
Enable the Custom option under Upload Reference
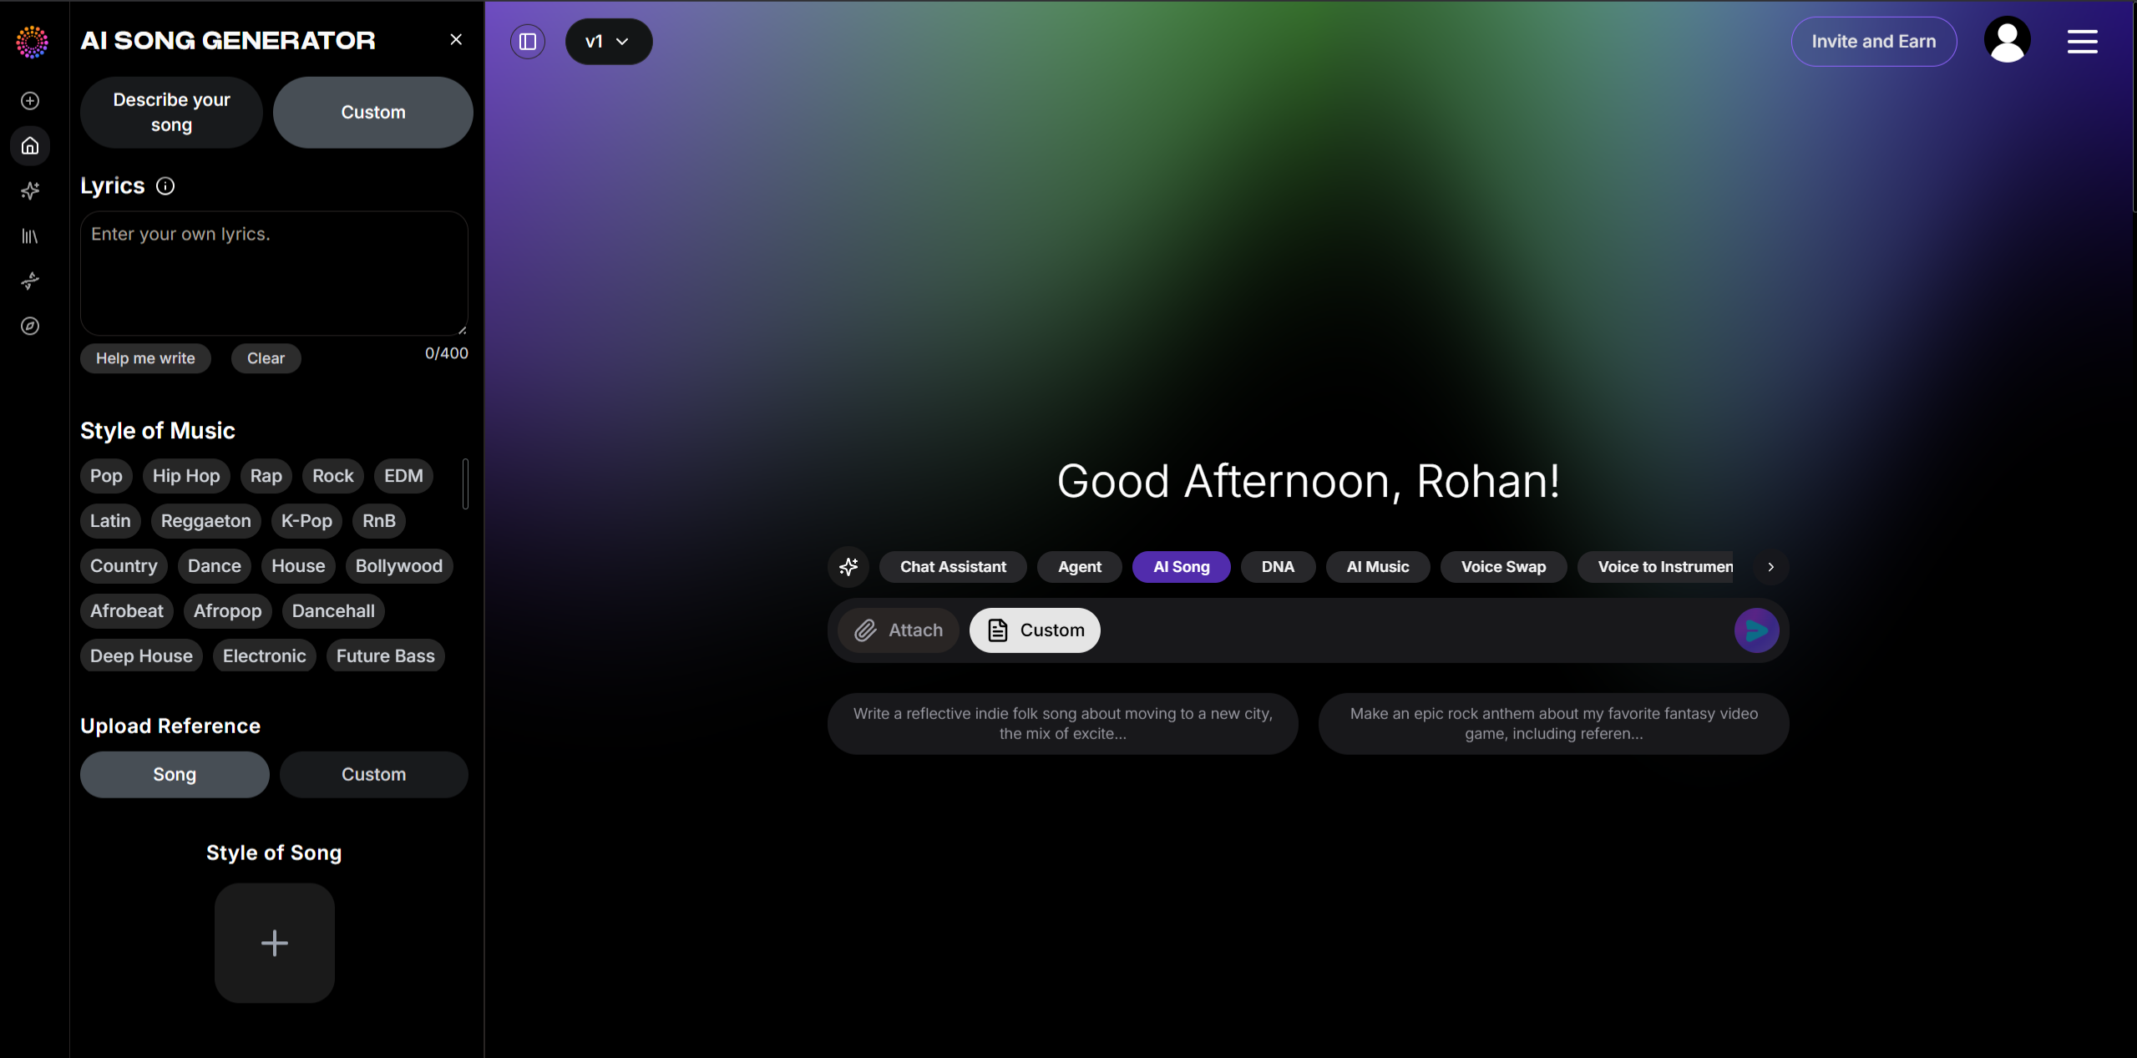coord(373,774)
